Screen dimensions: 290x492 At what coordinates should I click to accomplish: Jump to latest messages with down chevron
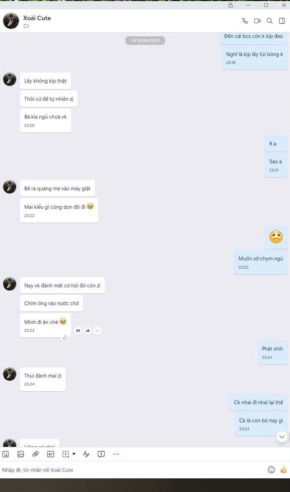(x=282, y=436)
